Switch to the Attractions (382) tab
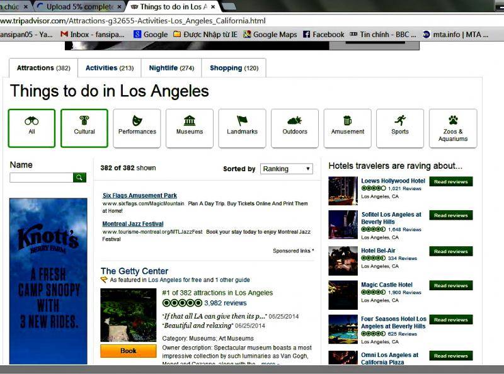 [x=43, y=68]
